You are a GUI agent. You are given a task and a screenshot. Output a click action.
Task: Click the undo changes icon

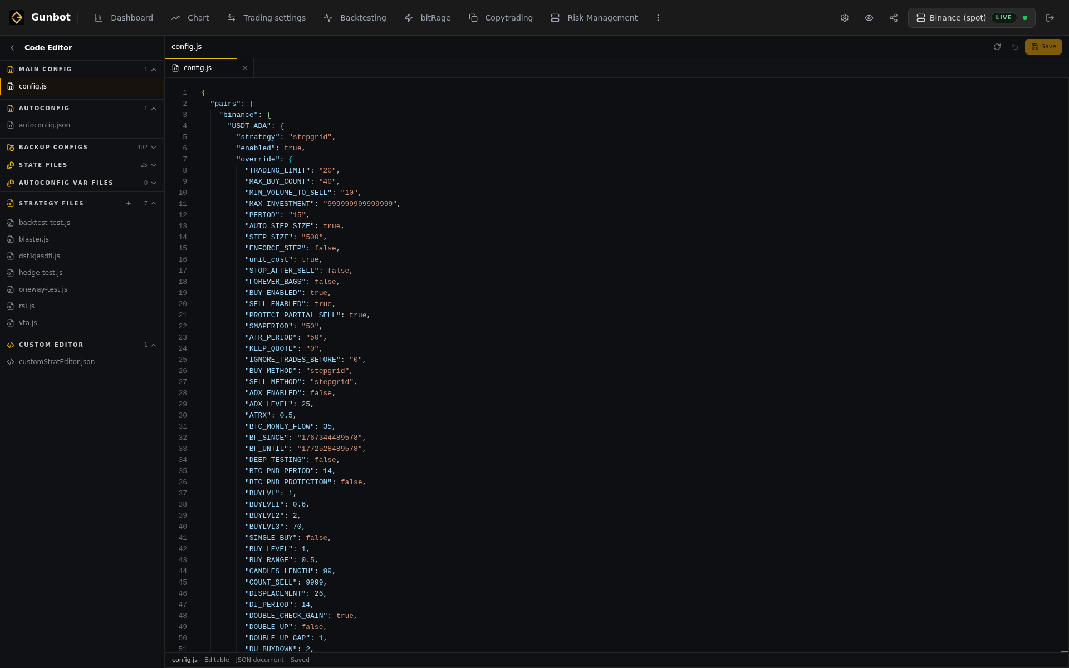click(1015, 47)
